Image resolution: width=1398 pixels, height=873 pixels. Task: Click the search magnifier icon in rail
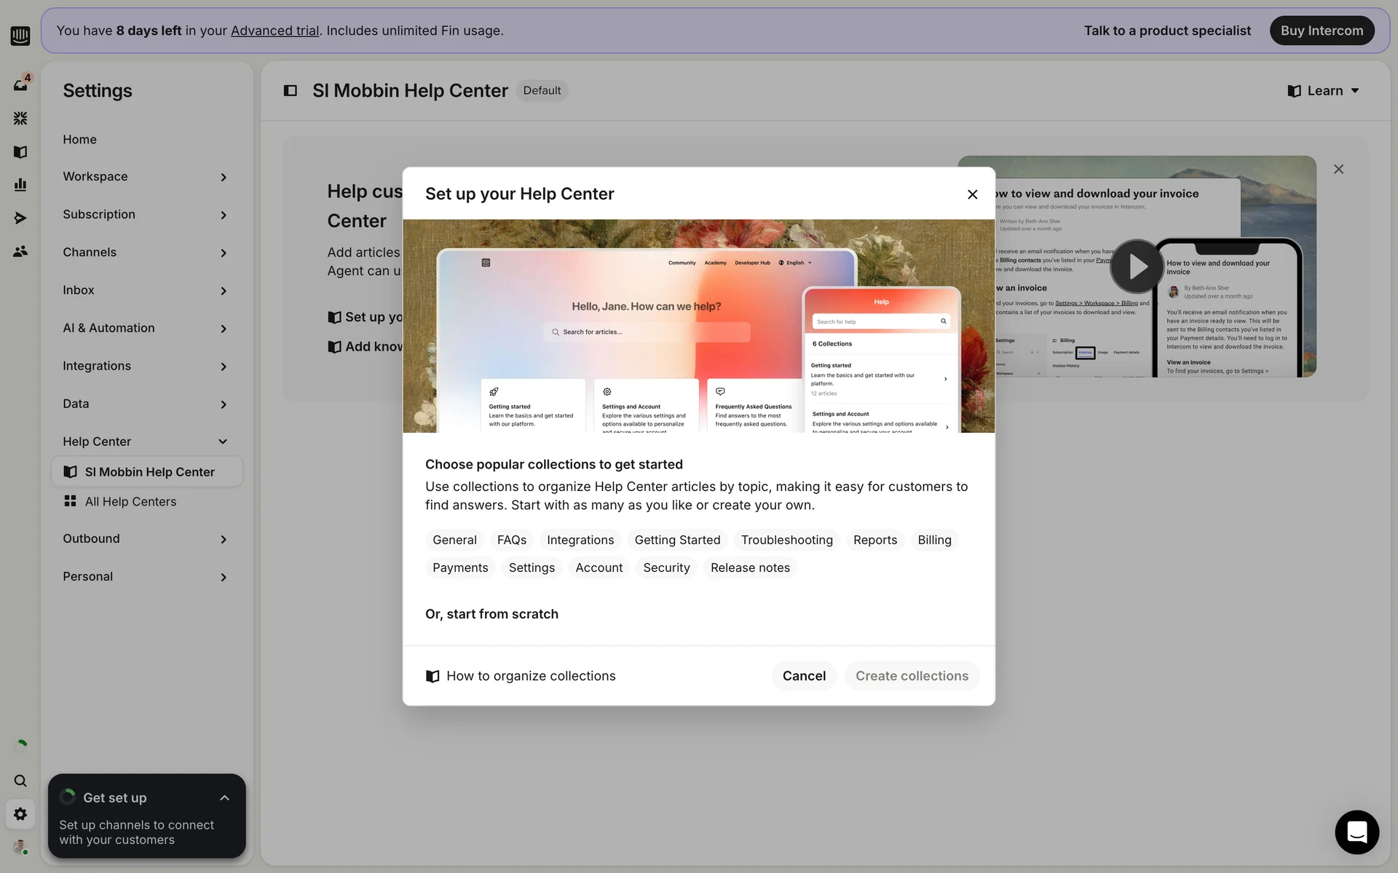click(x=20, y=781)
